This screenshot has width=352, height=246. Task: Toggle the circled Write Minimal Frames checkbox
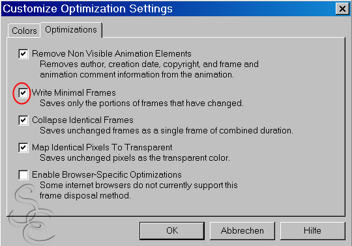(x=23, y=93)
